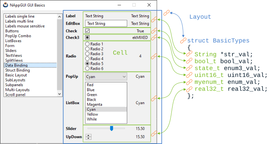Click the link icon next to enum3_val
The height and width of the screenshot is (144, 269).
[x=189, y=68]
